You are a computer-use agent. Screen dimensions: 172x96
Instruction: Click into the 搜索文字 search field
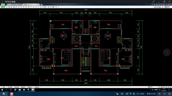[153, 87]
